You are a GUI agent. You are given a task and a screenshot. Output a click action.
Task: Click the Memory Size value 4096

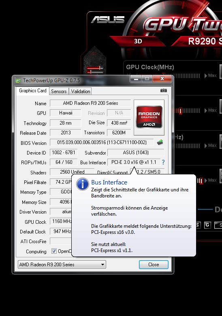(61, 202)
